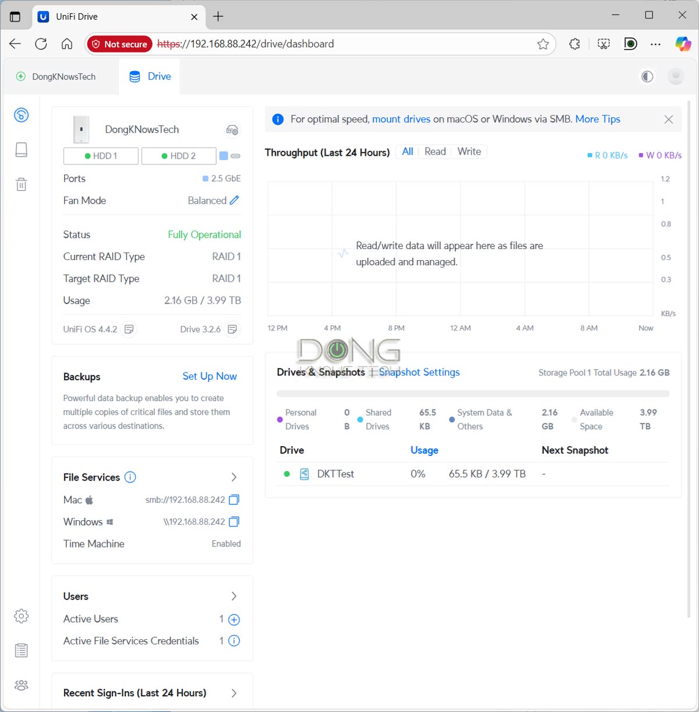Sort by the Usage column header

[424, 450]
